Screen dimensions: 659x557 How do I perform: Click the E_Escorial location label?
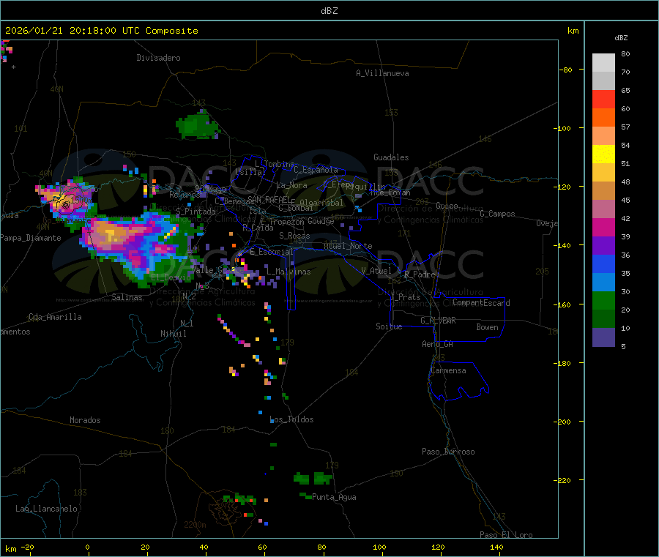(x=272, y=252)
